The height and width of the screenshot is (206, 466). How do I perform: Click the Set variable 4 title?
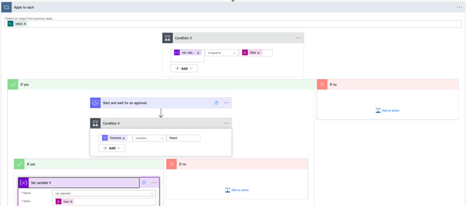coord(41,183)
